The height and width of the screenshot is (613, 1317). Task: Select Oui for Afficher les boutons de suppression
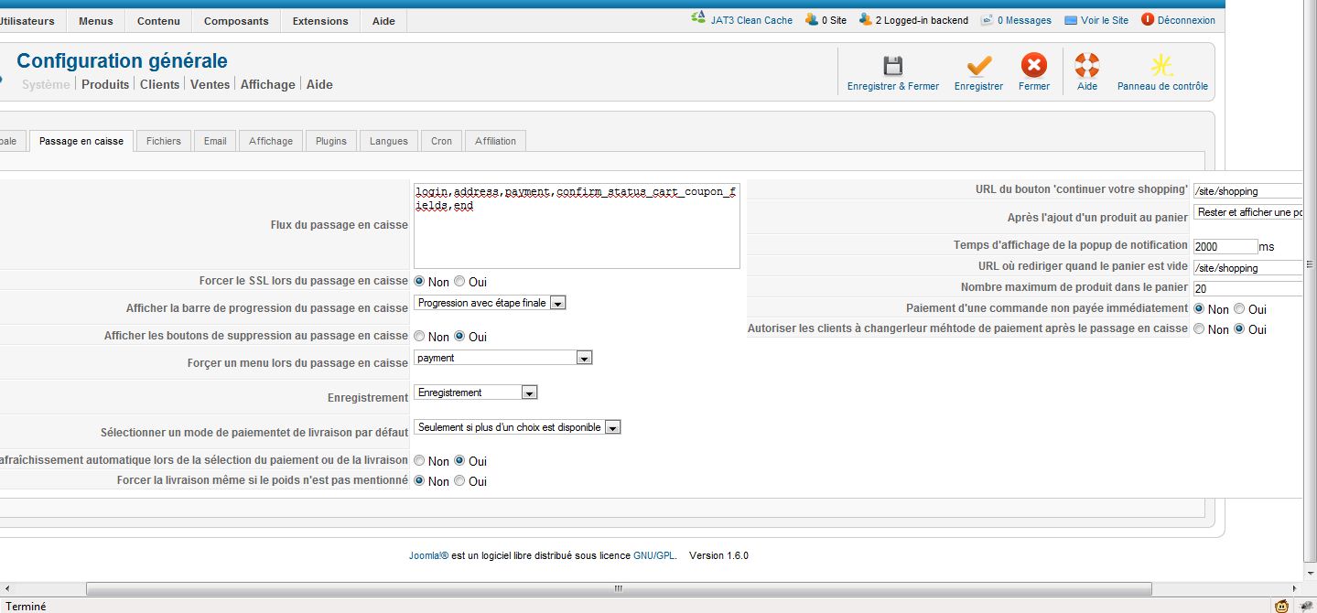tap(459, 337)
